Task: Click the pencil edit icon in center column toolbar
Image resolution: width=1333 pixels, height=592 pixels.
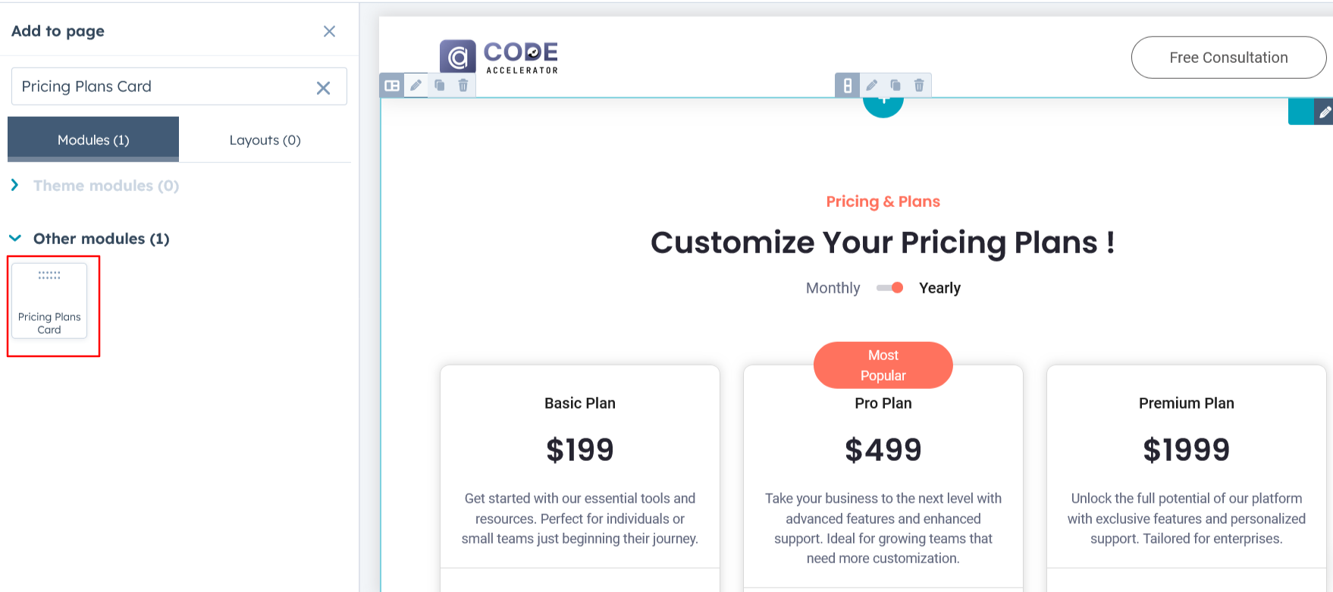Action: (x=872, y=86)
